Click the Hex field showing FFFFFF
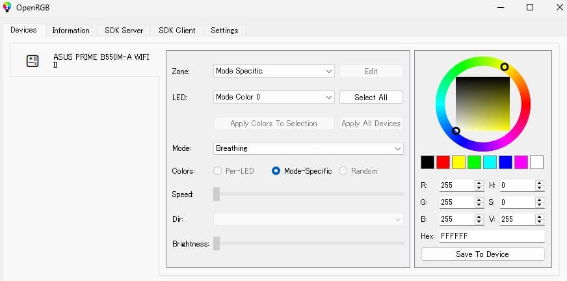Viewport: 567px width, 281px height. point(492,237)
